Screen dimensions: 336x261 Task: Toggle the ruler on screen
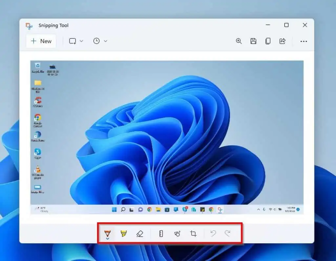click(x=160, y=233)
